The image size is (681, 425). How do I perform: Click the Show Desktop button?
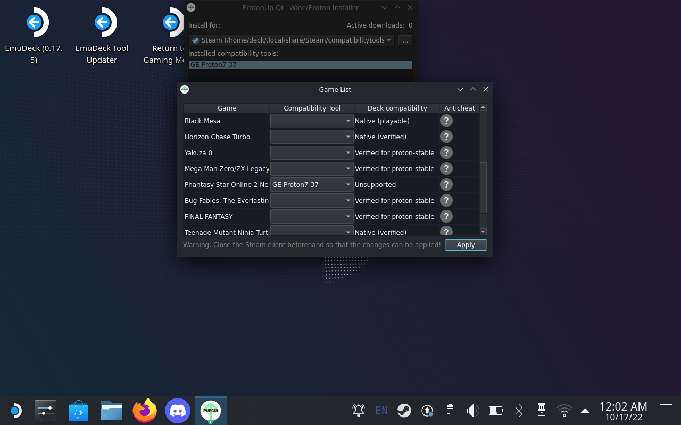(x=666, y=411)
